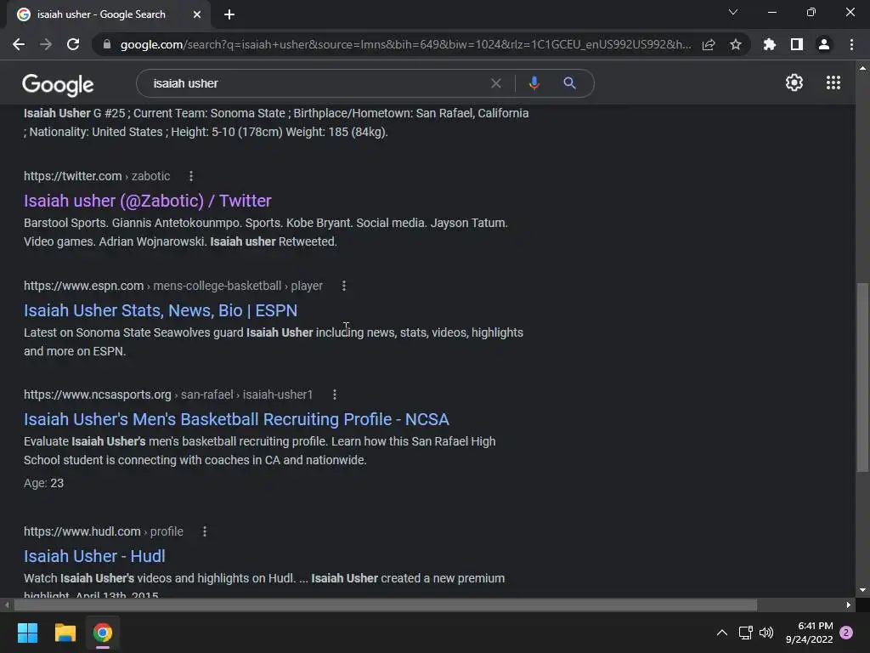
Task: Click the espn.com mens-college-basketball URL breadcrumb
Action: 173,286
